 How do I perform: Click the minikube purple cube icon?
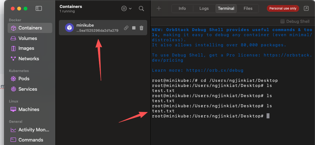(x=69, y=28)
